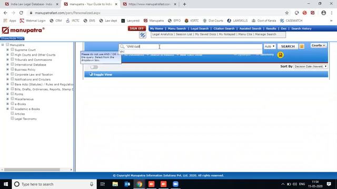337x189 pixels.
Task: Reload the page in Chrome
Action: [21, 13]
